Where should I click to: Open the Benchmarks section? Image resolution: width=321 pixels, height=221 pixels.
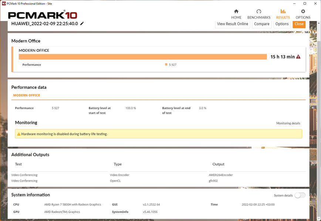pyautogui.click(x=259, y=14)
